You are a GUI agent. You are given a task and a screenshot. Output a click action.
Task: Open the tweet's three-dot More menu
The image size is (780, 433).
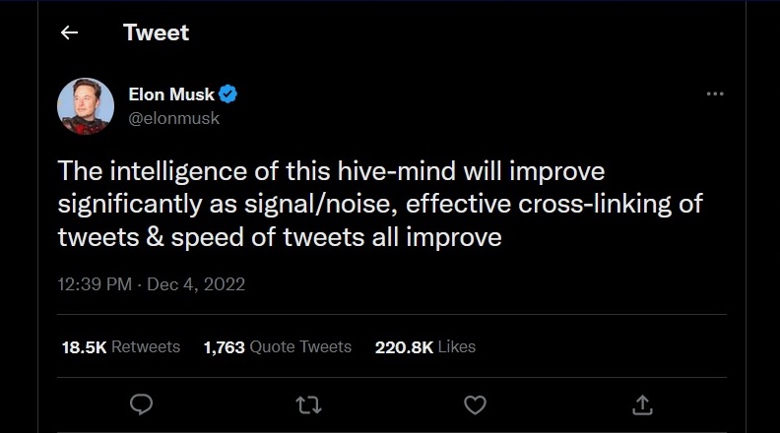point(716,94)
